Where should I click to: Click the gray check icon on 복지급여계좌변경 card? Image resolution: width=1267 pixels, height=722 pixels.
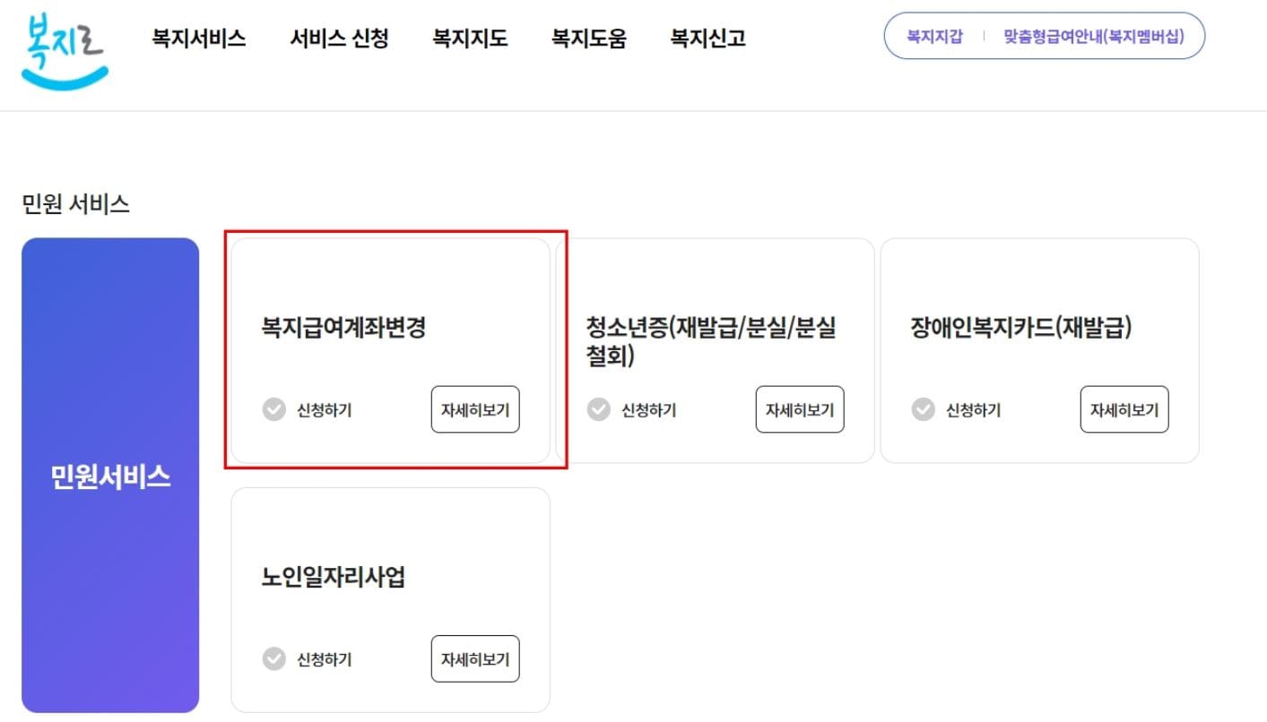click(274, 409)
